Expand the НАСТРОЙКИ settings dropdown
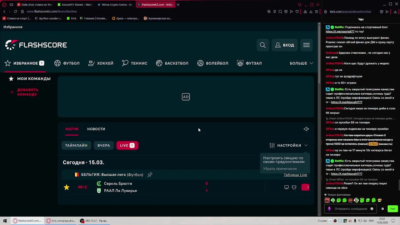400x225 pixels. point(289,145)
